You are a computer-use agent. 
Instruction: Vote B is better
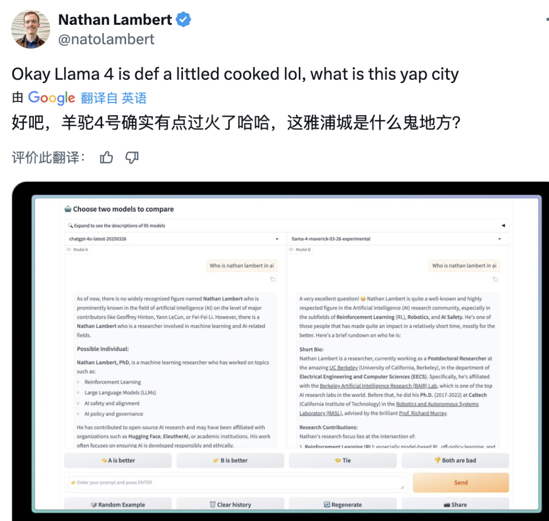[230, 460]
